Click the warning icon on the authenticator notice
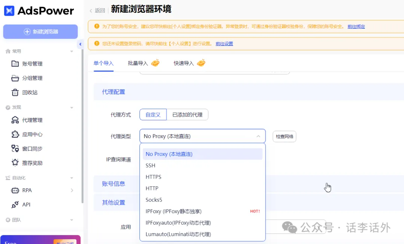The width and height of the screenshot is (404, 244). (x=97, y=26)
